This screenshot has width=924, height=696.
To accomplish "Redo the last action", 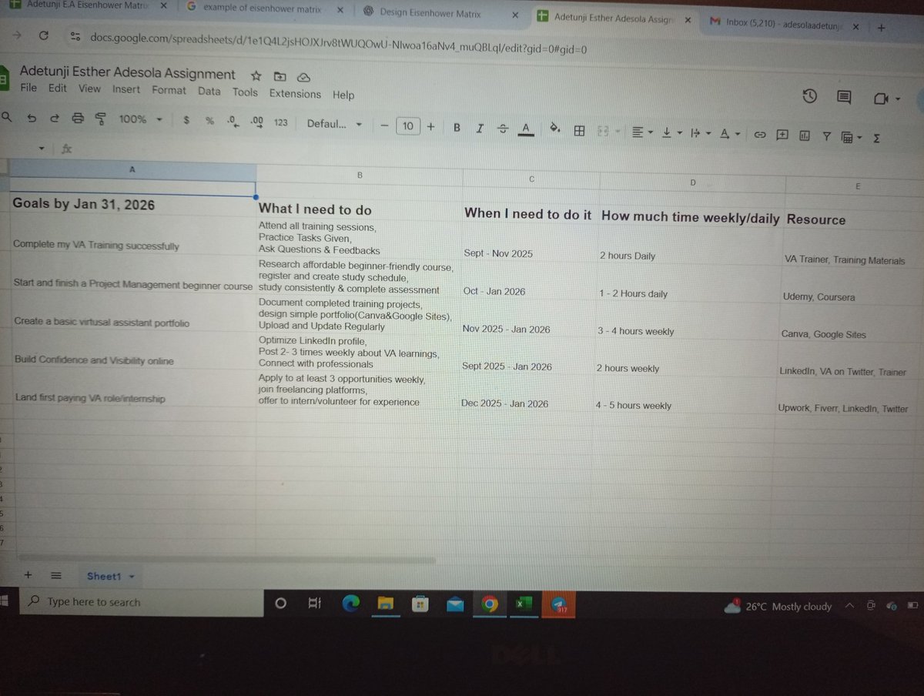I will pos(54,119).
